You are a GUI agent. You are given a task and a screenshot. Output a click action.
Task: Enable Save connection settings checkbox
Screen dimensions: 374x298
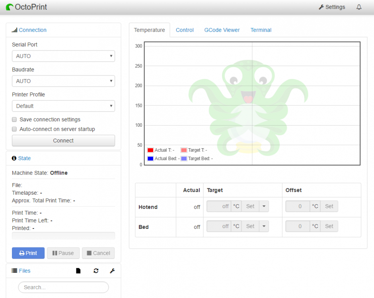pyautogui.click(x=14, y=119)
